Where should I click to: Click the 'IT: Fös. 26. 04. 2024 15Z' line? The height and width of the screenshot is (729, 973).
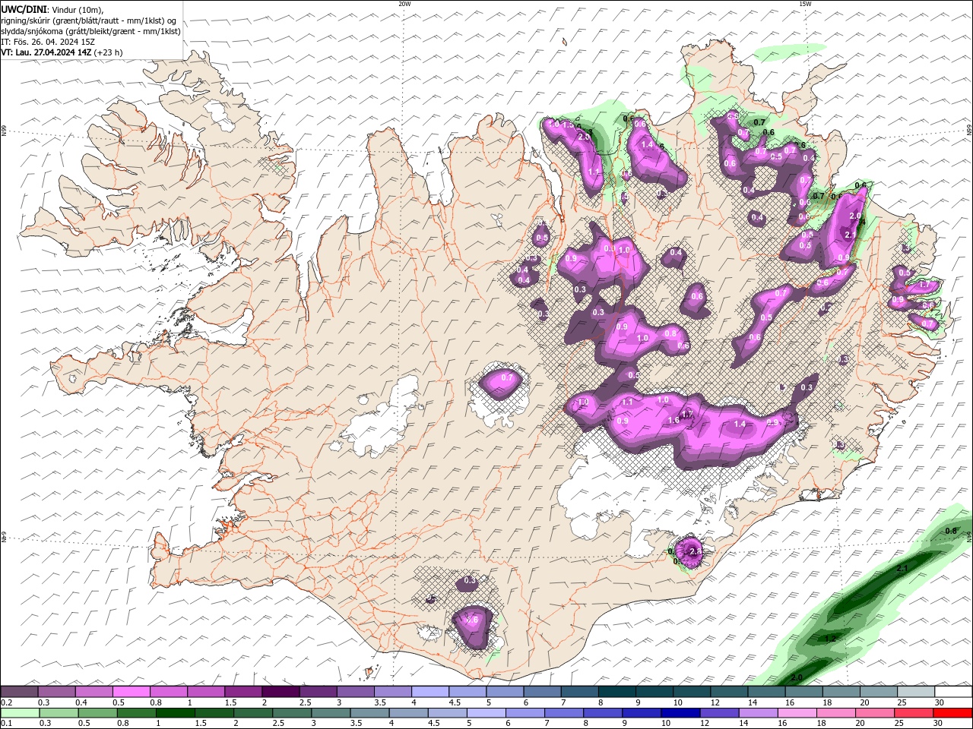47,42
